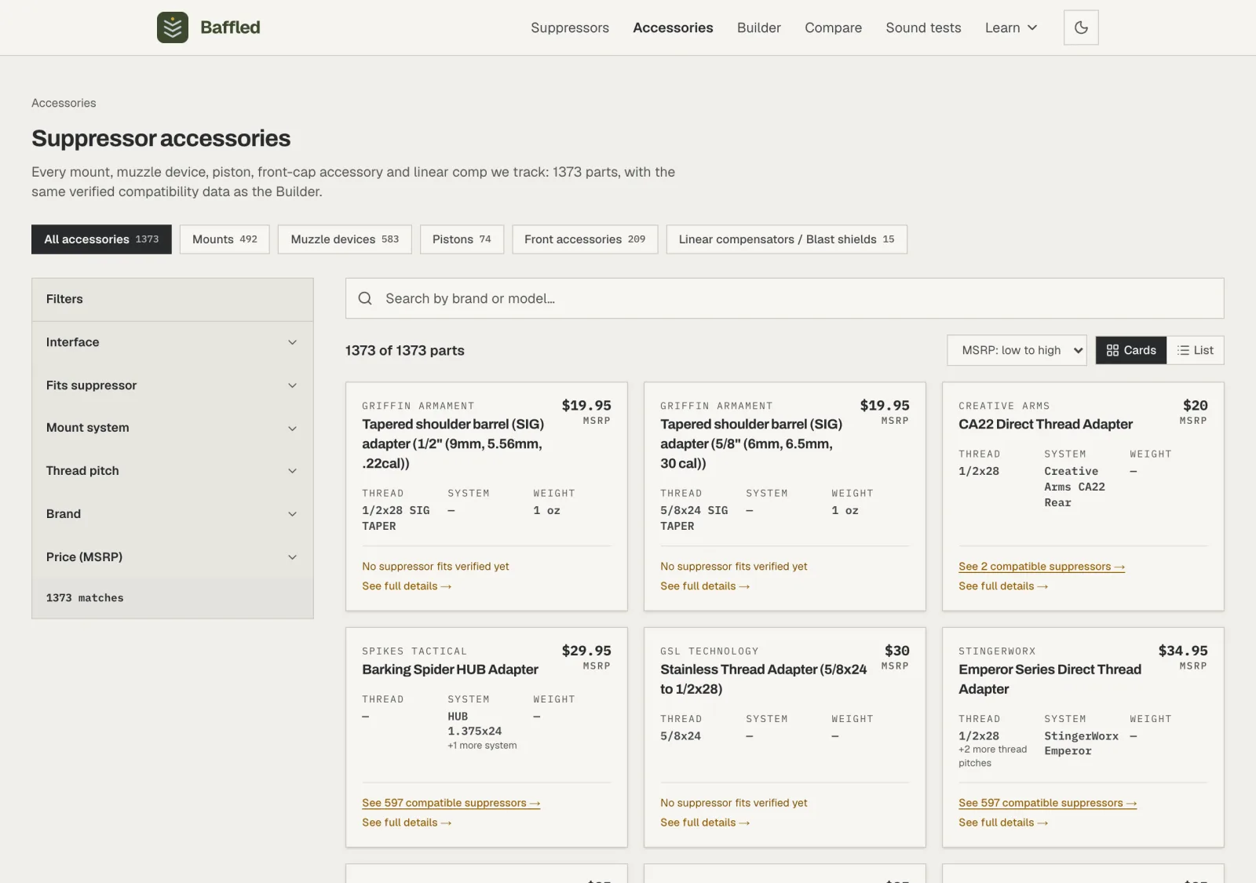Open the Builder page
1256x883 pixels.
point(759,27)
